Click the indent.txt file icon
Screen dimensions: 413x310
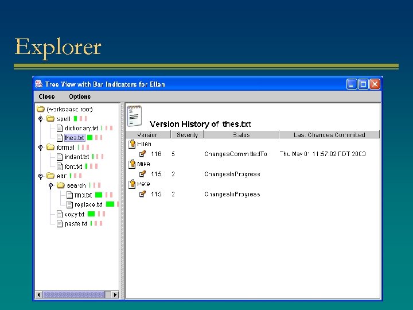point(60,157)
